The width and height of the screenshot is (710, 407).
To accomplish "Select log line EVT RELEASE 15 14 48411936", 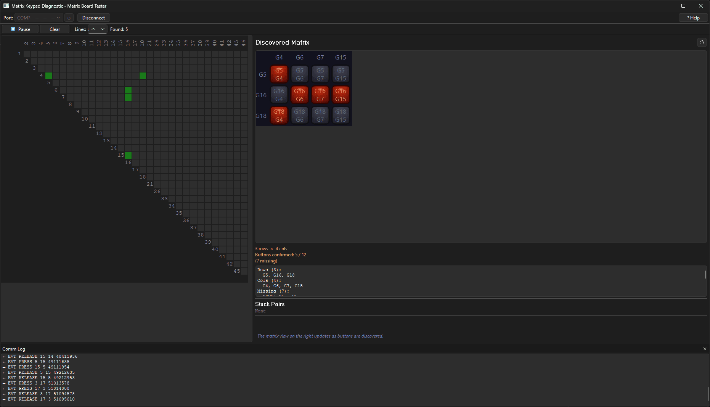I will [40, 357].
